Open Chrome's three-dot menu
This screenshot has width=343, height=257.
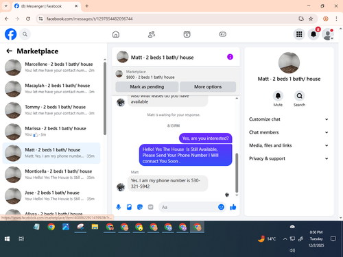[x=336, y=19]
